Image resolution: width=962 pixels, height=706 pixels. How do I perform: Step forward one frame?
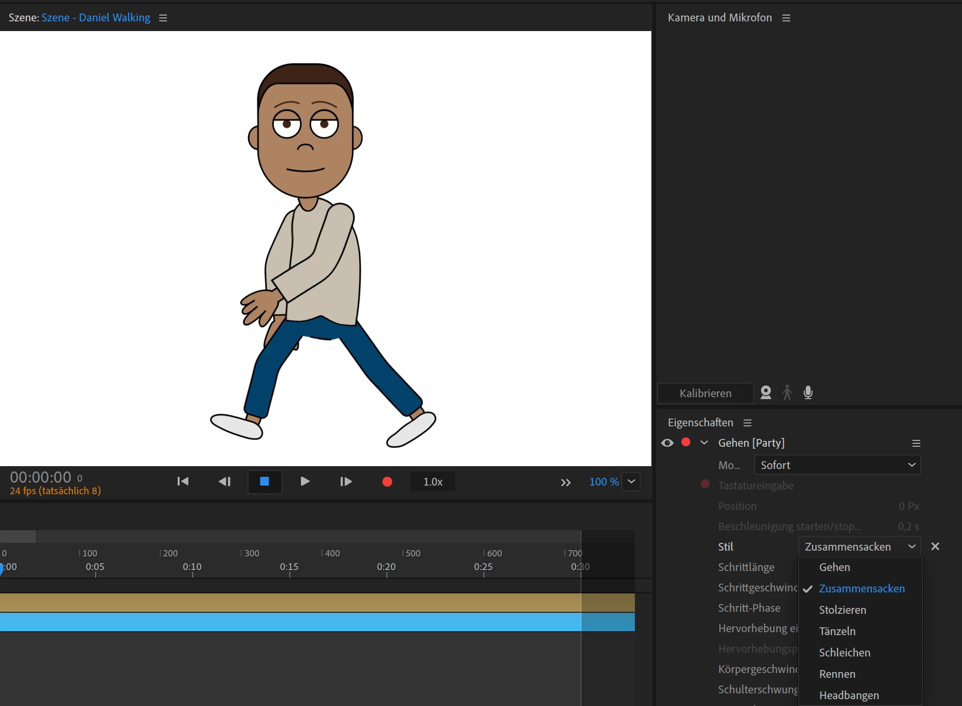pyautogui.click(x=346, y=481)
